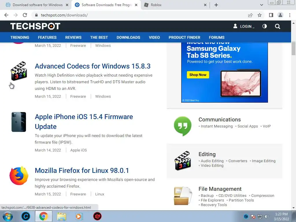This screenshot has height=222, width=296.
Task: Open the tab search dropdown arrow
Action: (x=261, y=5)
